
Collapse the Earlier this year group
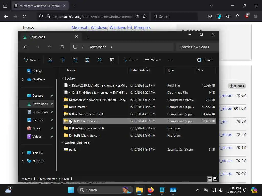pos(62,142)
